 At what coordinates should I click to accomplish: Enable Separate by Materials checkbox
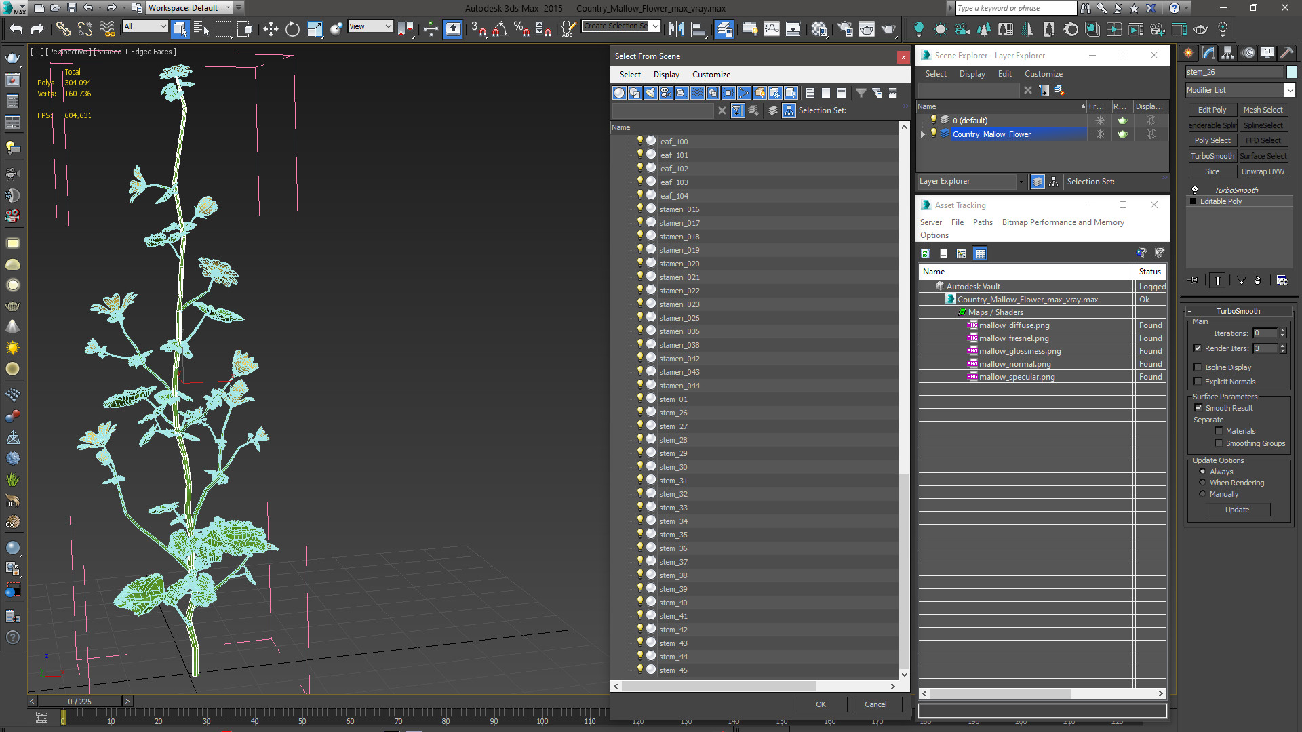point(1219,431)
